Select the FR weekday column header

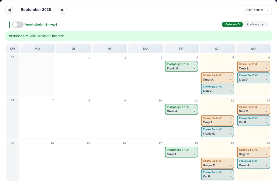[x=181, y=49]
